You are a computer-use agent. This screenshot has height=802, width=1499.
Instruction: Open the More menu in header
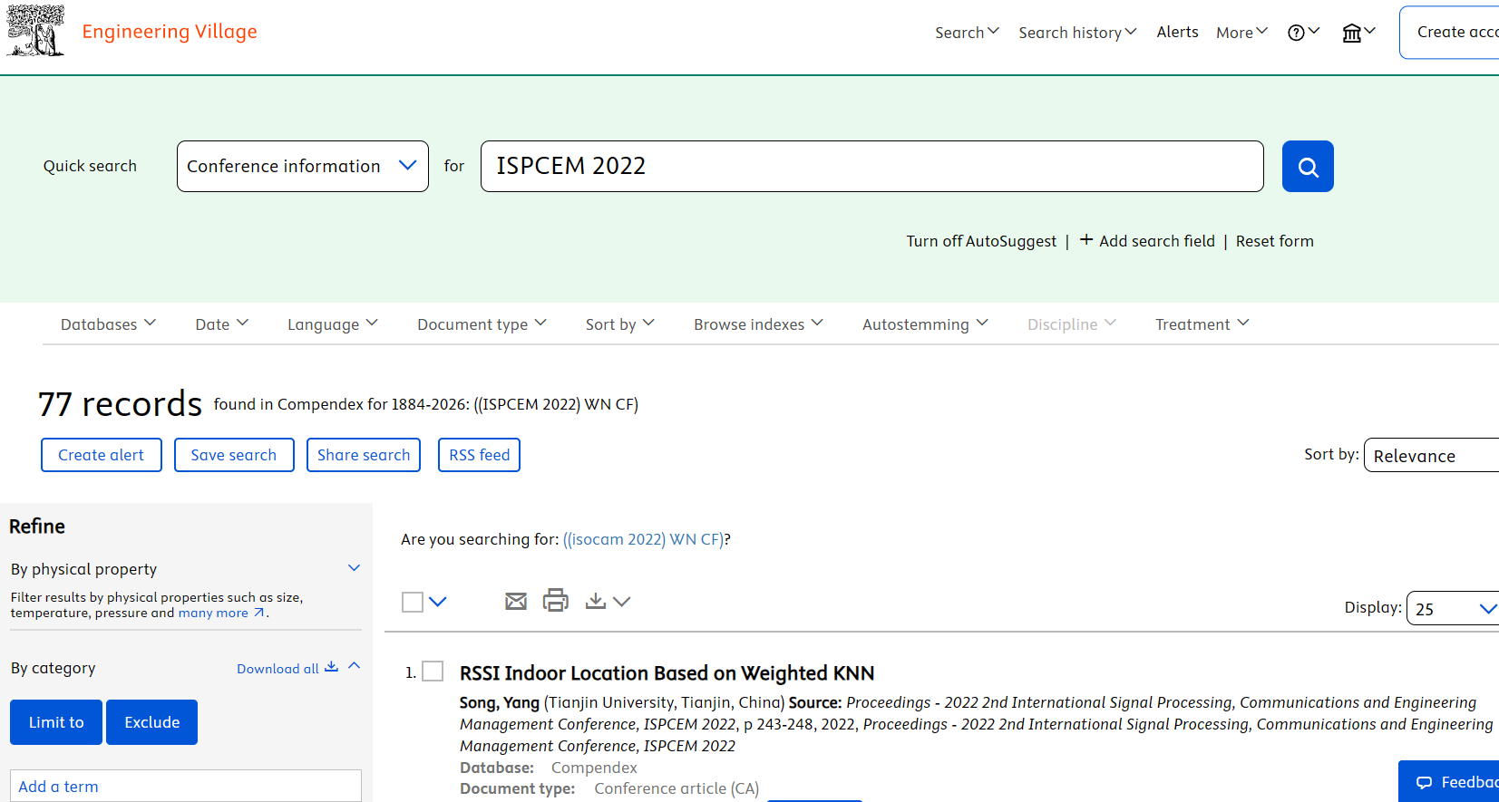click(x=1241, y=32)
